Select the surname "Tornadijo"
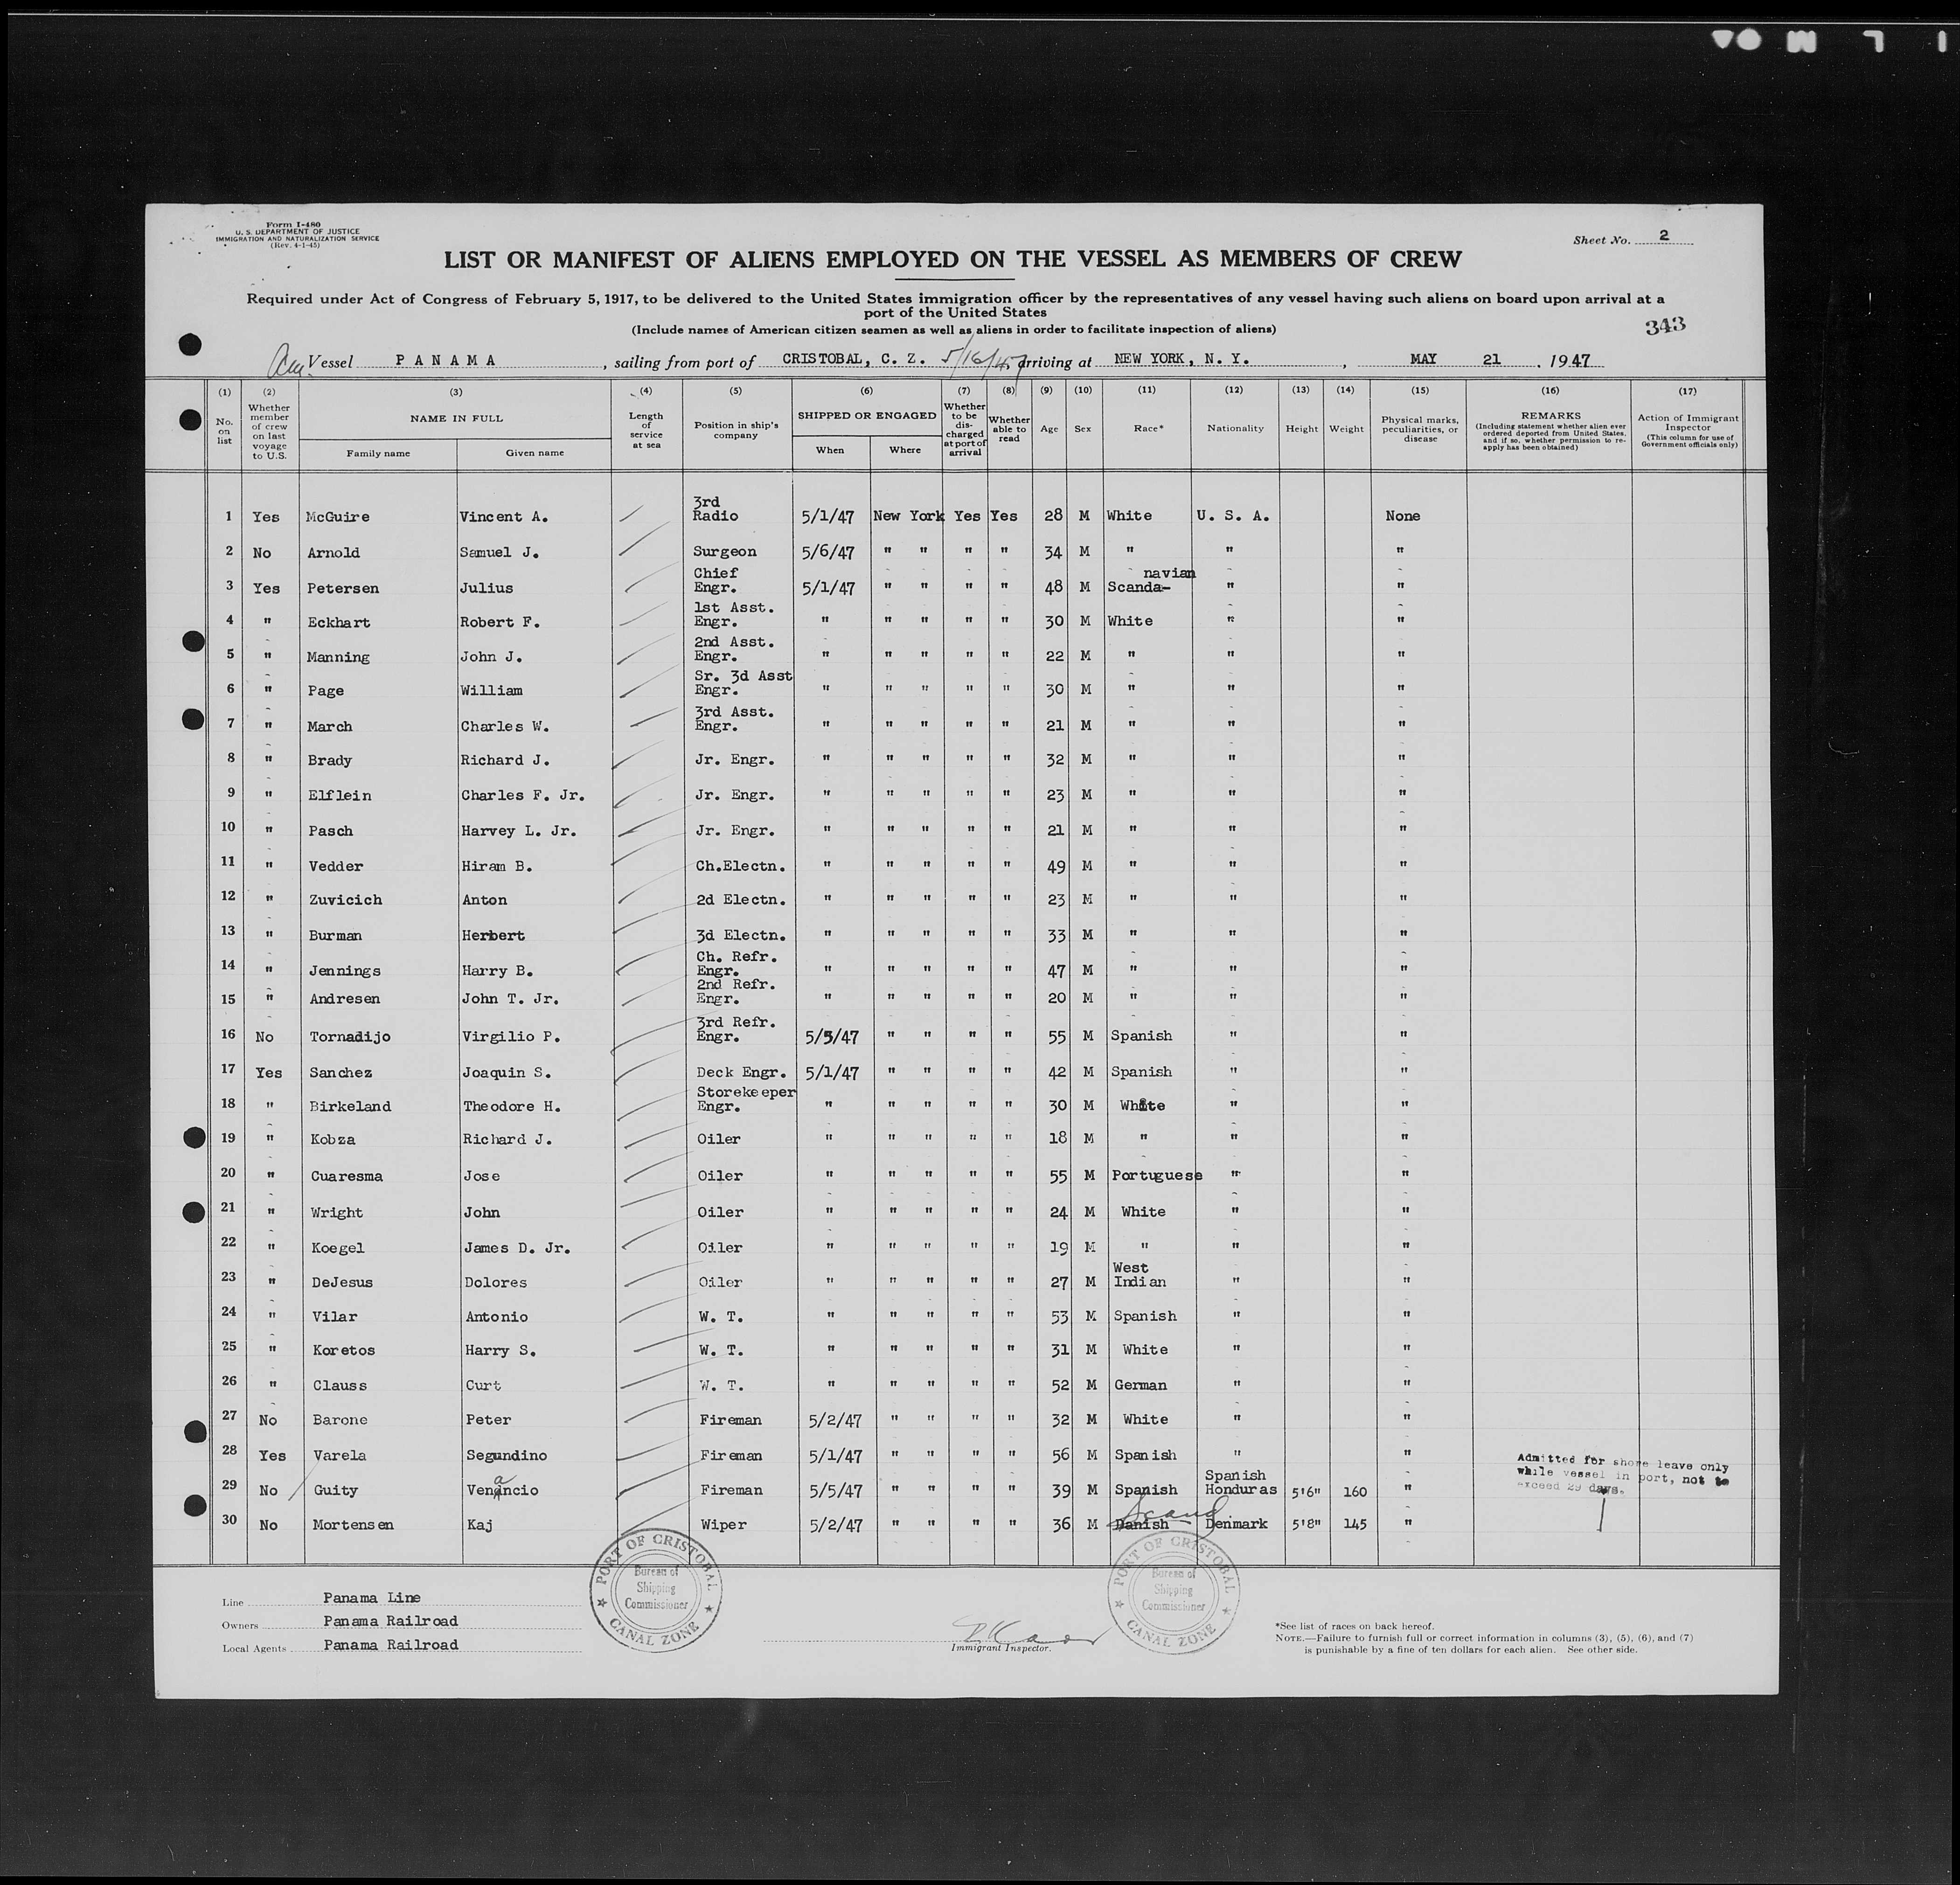Screen dimensions: 1960x1885 [349, 1037]
